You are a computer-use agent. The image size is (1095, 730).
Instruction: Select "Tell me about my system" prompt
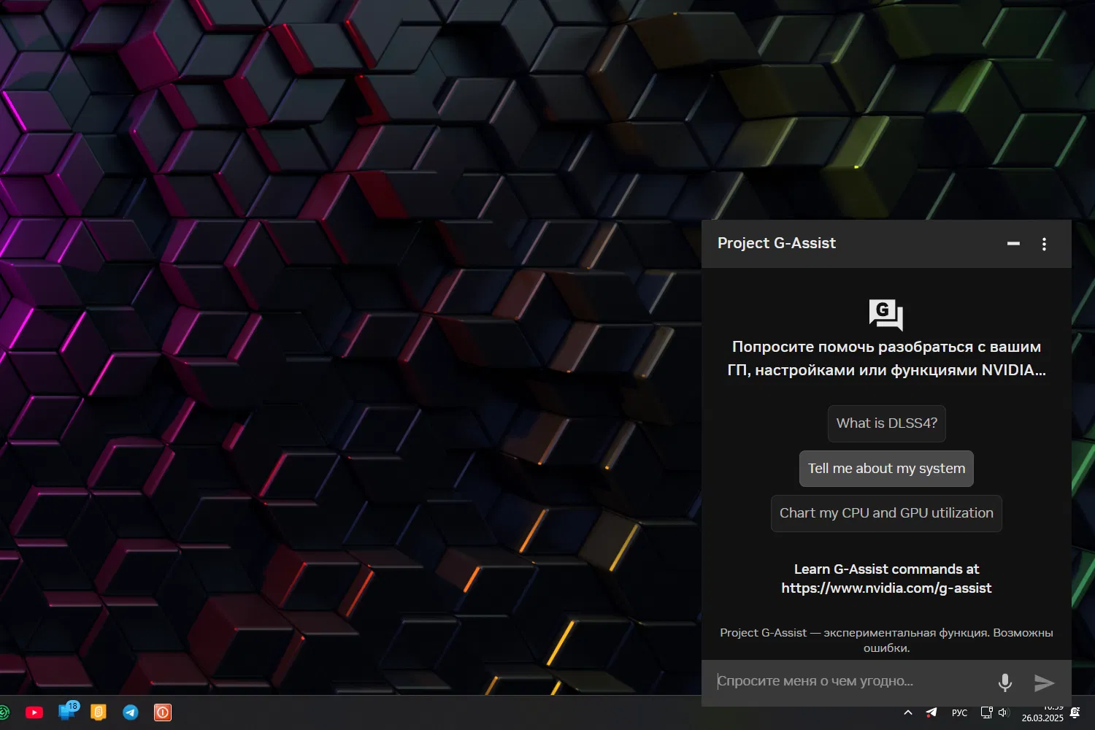click(x=886, y=469)
